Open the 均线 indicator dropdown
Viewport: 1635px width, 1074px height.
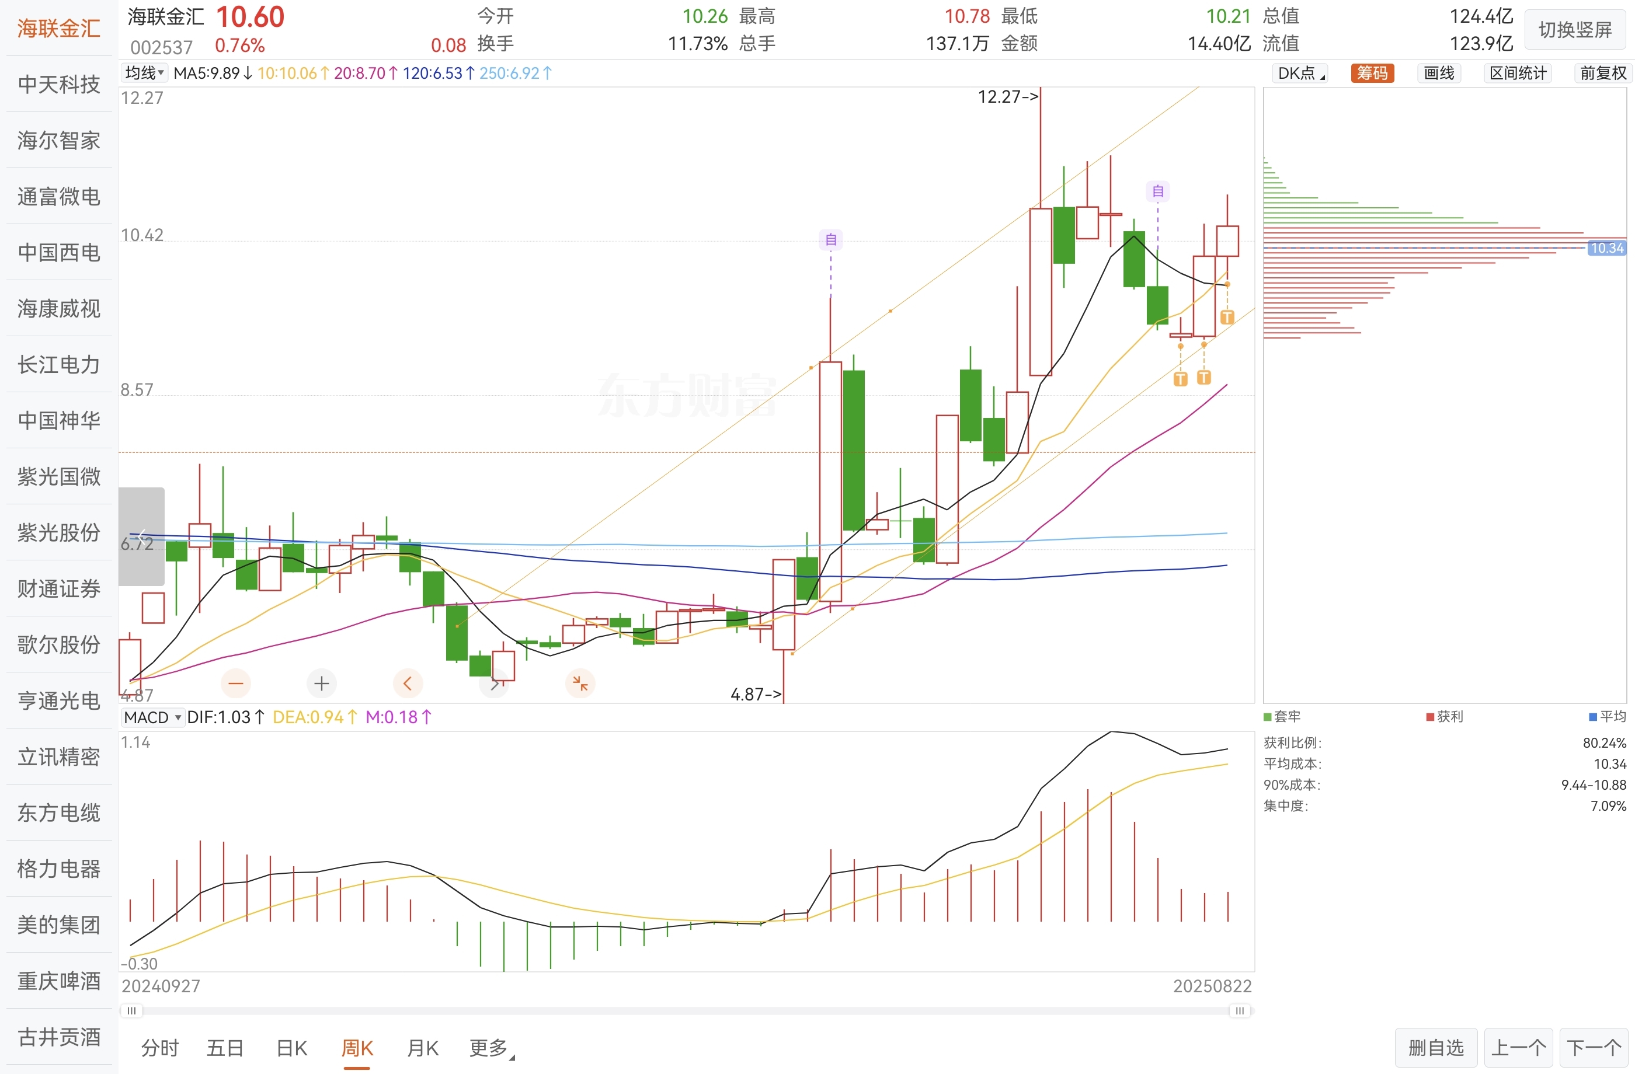(x=144, y=73)
